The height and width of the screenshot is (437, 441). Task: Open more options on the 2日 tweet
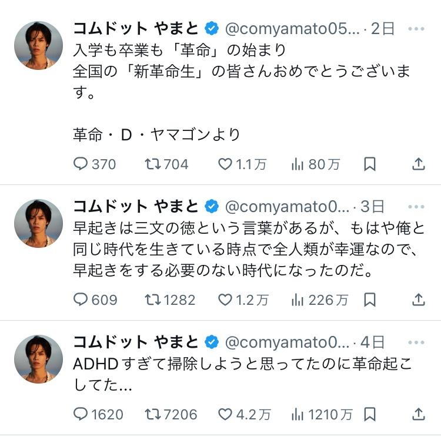click(x=416, y=29)
